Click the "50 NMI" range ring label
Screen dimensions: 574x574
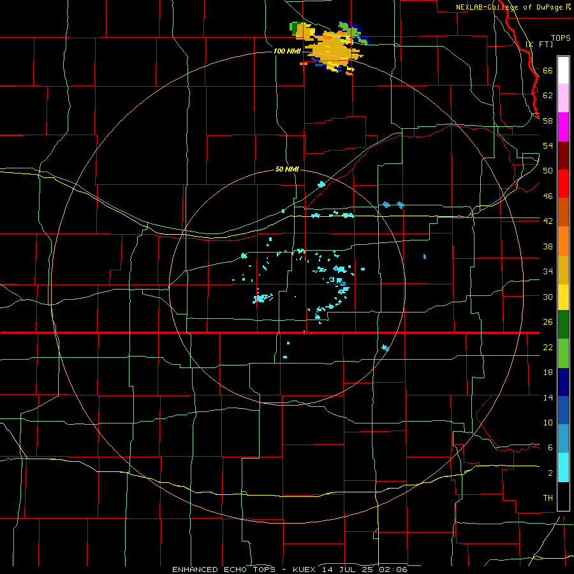[287, 169]
